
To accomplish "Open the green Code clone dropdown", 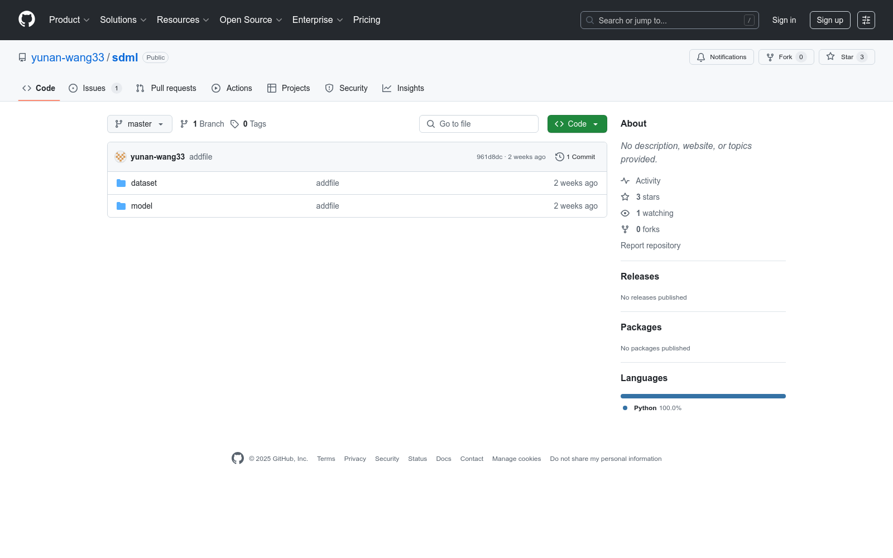I will pos(577,124).
